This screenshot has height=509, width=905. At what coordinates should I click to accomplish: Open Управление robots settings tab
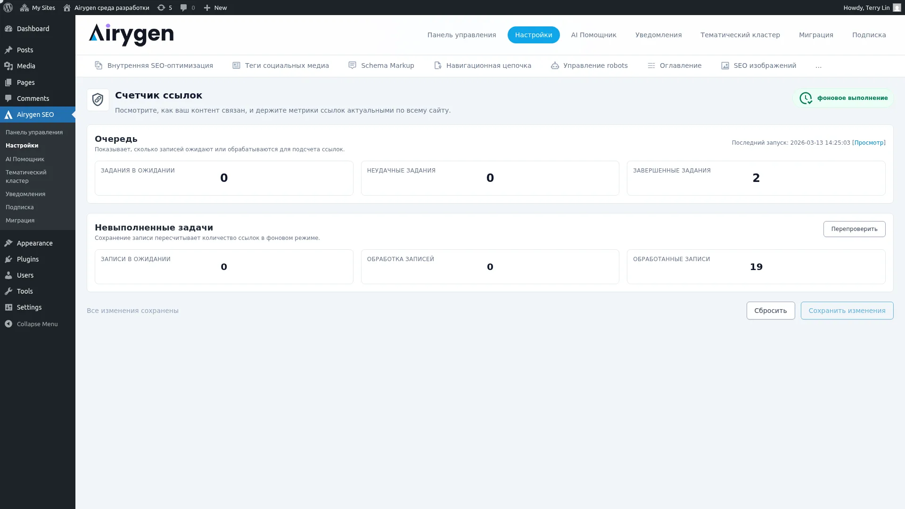click(589, 66)
